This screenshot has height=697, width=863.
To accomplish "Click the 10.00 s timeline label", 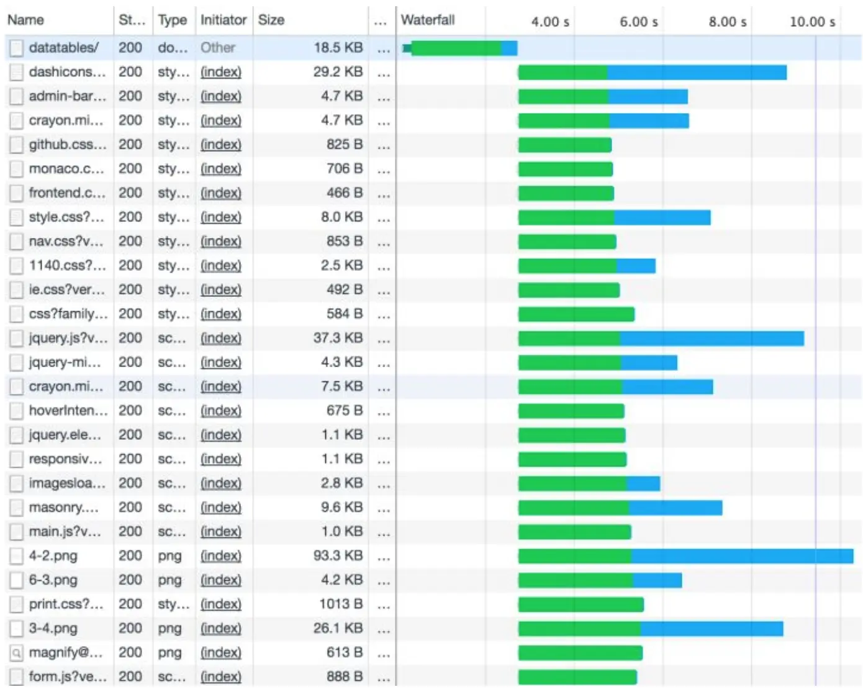I will pos(812,22).
